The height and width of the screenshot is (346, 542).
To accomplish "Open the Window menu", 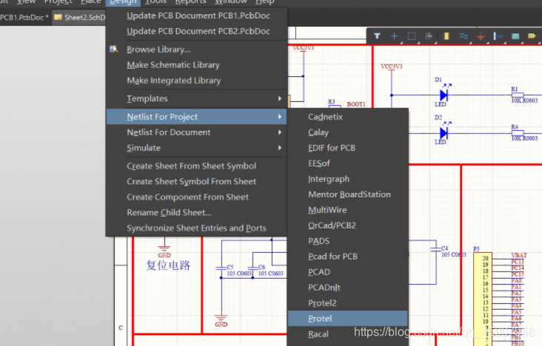I will 231,2.
